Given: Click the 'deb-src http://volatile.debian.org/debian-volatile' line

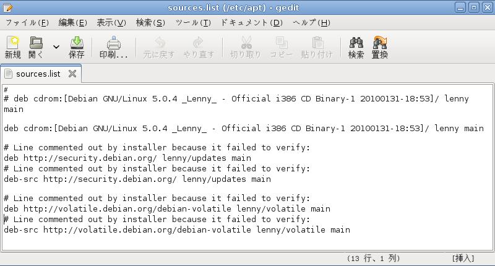Looking at the screenshot, I should [x=177, y=230].
